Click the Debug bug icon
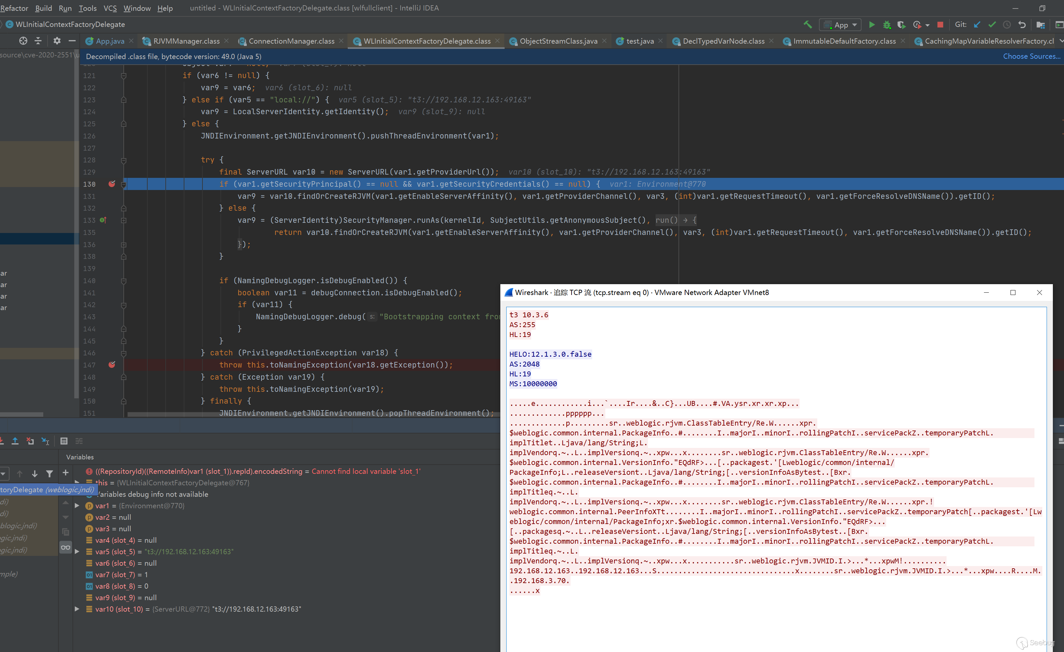This screenshot has height=652, width=1064. pyautogui.click(x=887, y=25)
